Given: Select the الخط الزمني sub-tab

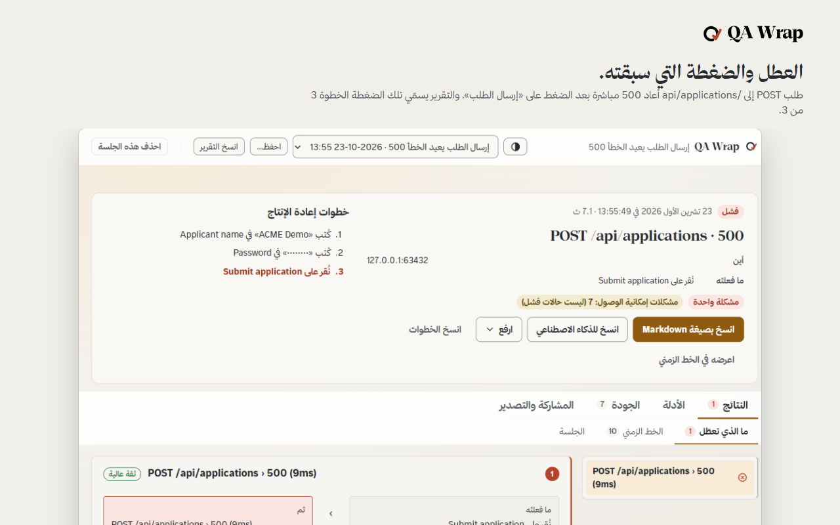Looking at the screenshot, I should (x=635, y=431).
